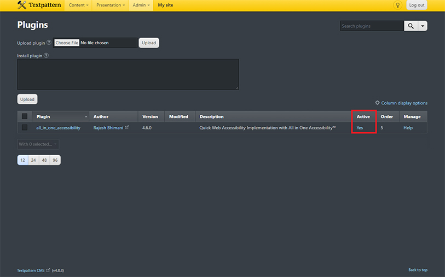Expand the Content menu
This screenshot has width=445, height=277.
click(x=78, y=5)
